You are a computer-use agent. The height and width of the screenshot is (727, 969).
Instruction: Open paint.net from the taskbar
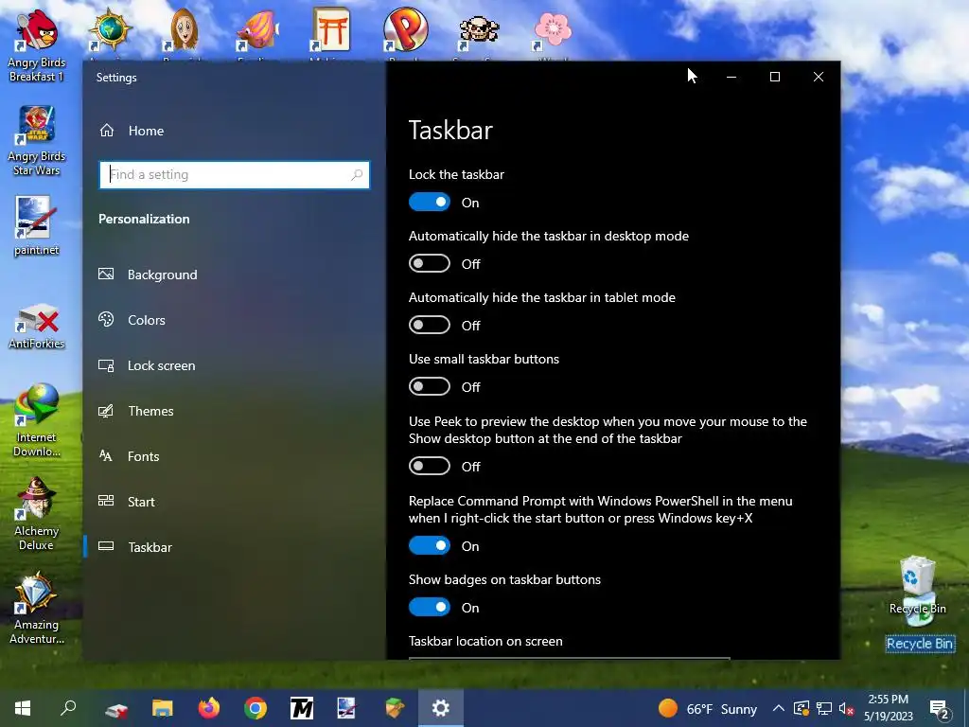tap(347, 708)
